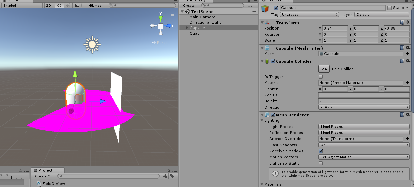Collapse the Capsule Mesh Filter component
This screenshot has width=414, height=187.
click(262, 48)
